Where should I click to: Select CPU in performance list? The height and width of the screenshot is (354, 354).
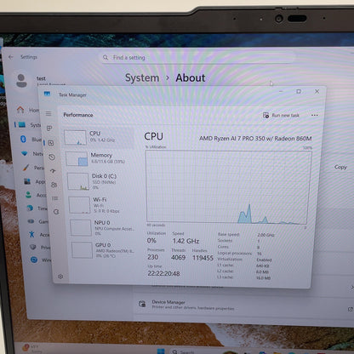[x=99, y=137]
